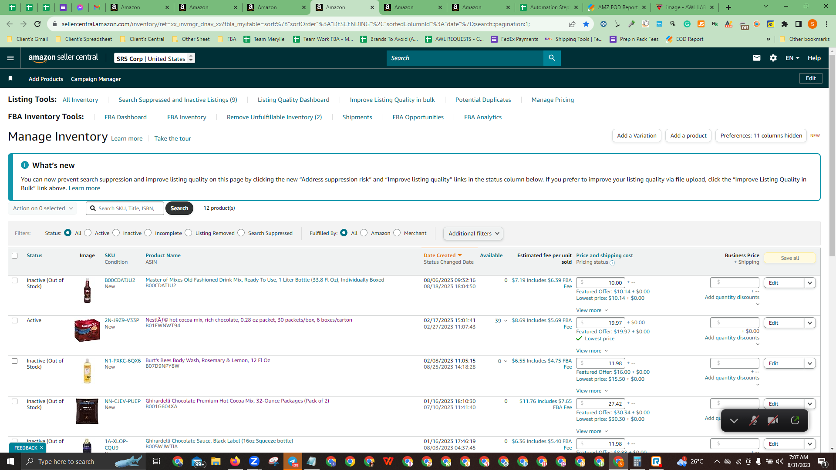Viewport: 836px width, 470px height.
Task: Toggle the select-all products checkbox
Action: (x=15, y=255)
